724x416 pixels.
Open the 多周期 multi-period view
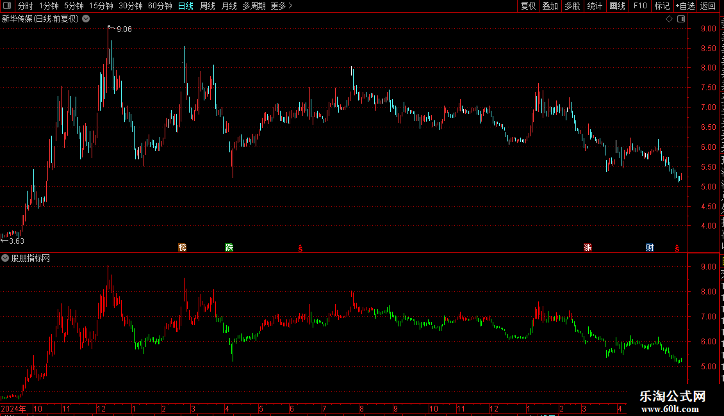254,6
